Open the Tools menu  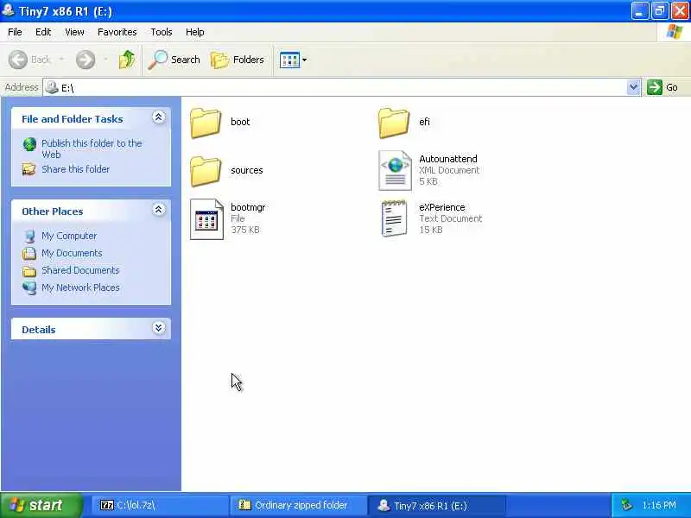[x=162, y=32]
